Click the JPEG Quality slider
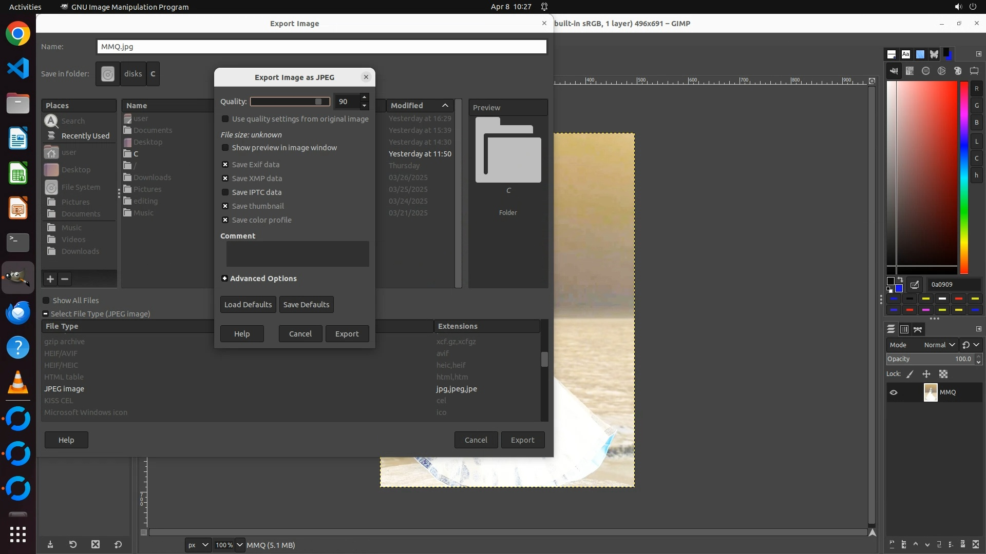The height and width of the screenshot is (554, 986). [290, 102]
